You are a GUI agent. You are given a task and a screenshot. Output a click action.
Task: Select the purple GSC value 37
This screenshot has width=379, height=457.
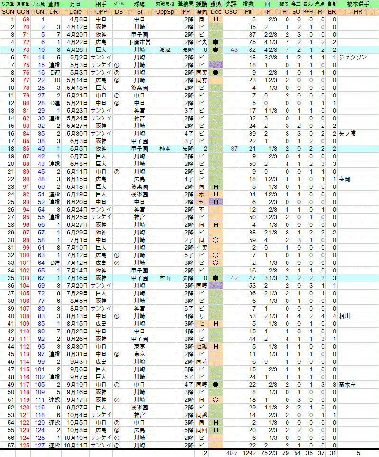coord(234,149)
